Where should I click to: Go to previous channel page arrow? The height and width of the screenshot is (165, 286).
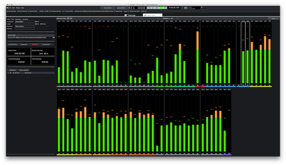pyautogui.click(x=158, y=19)
